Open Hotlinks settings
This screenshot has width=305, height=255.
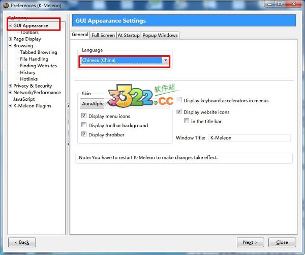pyautogui.click(x=29, y=79)
